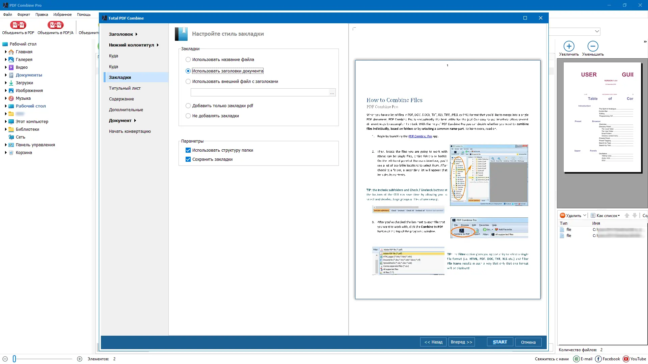Open the Facebook icon in status bar
The height and width of the screenshot is (364, 648).
pos(598,359)
